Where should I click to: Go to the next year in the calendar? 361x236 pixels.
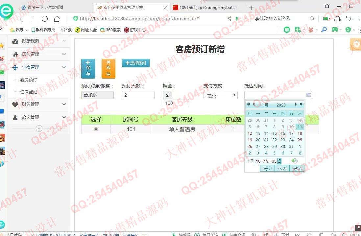click(301, 104)
